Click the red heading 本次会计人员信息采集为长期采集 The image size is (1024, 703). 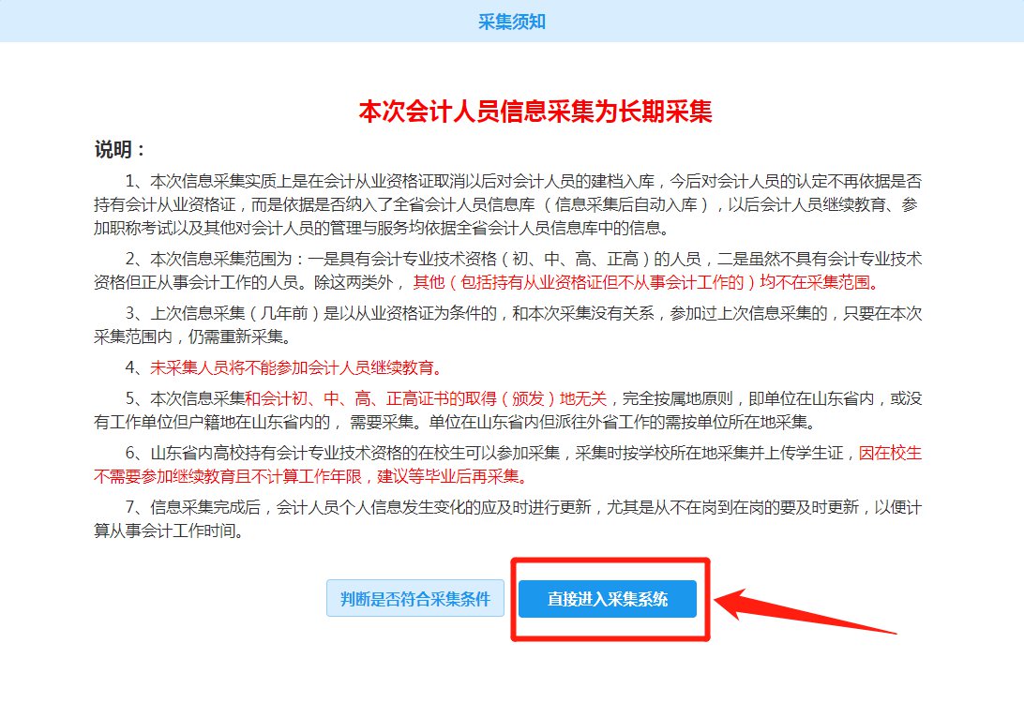[535, 112]
